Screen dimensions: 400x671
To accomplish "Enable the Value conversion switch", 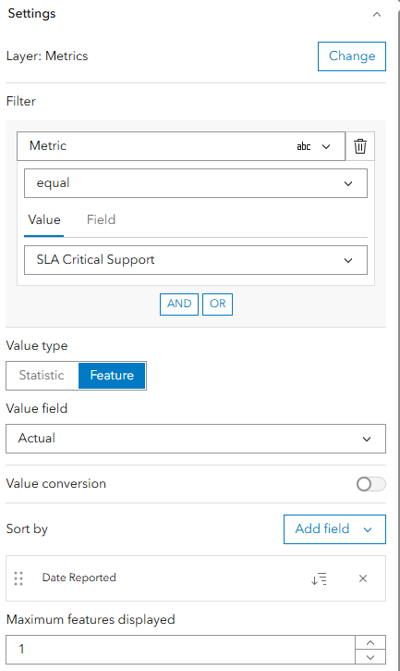I will [371, 484].
